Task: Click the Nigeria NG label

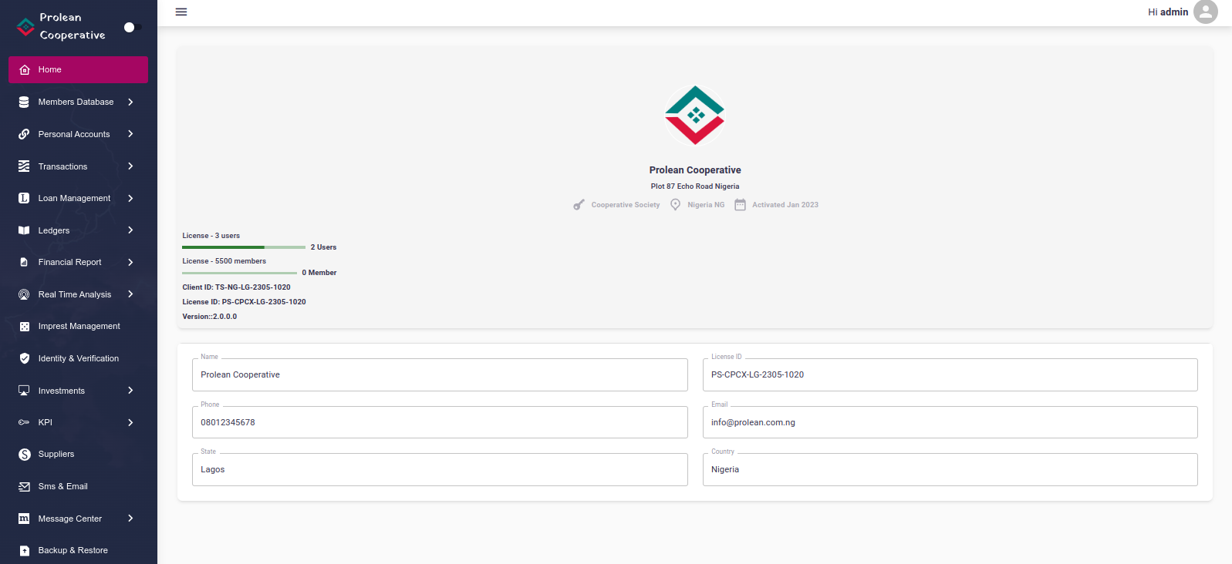Action: (x=706, y=205)
